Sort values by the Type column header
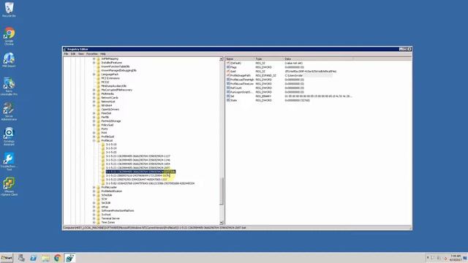468x263 pixels. [268, 59]
